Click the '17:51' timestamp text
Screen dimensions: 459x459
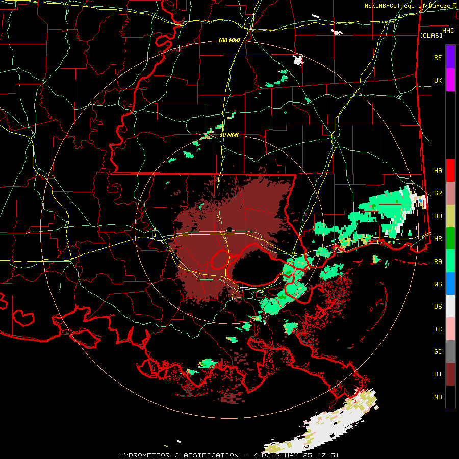[329, 455]
